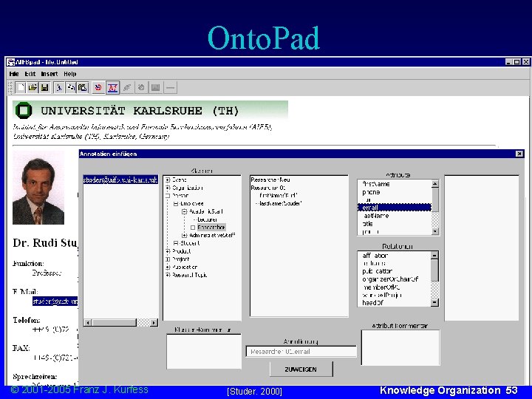Click the greyed horizontal line toolbar icon

pyautogui.click(x=171, y=88)
